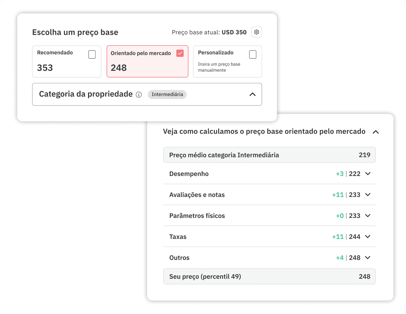Screen dimensions: 406x314
Task: Click the info icon beside Categoria da propriedade
Action: coord(139,95)
